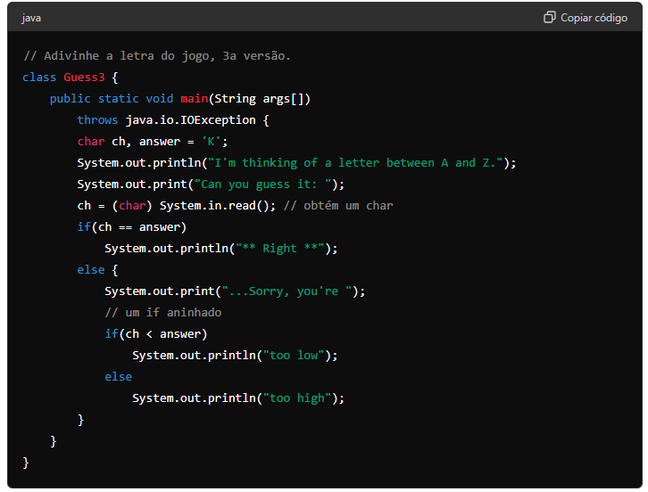
Task: Click the main method name
Action: [x=194, y=99]
